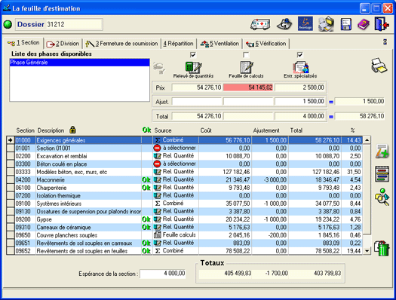Go to the 6 Vérification tab
Viewport: 396px width, 300px height.
266,44
